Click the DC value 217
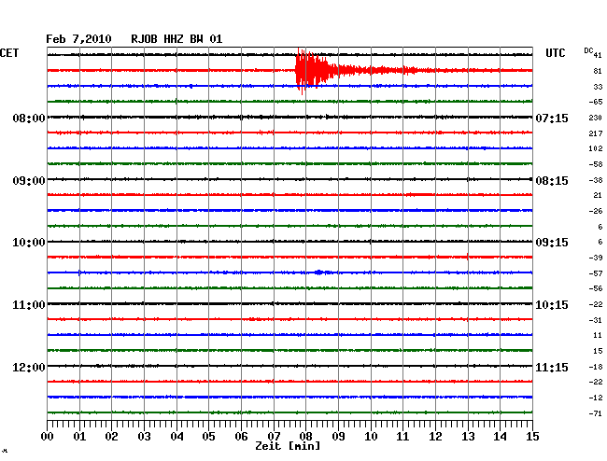The image size is (607, 461). click(x=596, y=133)
